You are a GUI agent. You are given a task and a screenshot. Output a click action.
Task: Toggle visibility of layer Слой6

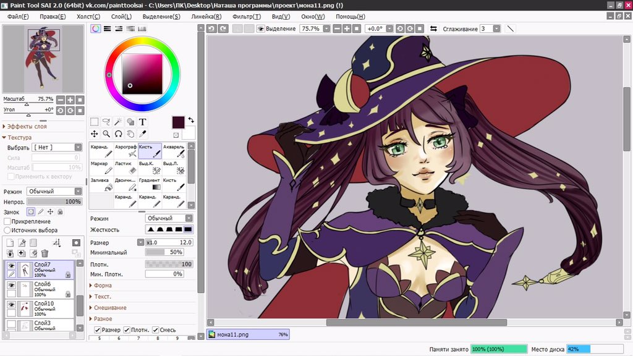tap(11, 285)
